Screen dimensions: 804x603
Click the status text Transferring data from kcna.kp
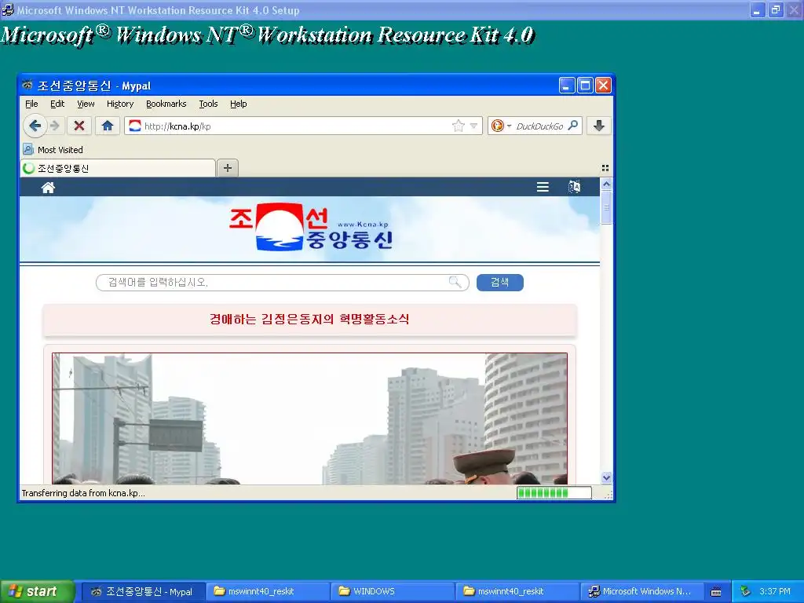(83, 493)
